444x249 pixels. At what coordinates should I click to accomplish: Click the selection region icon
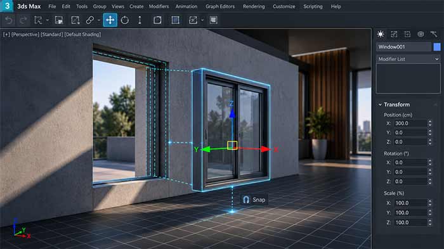click(75, 20)
